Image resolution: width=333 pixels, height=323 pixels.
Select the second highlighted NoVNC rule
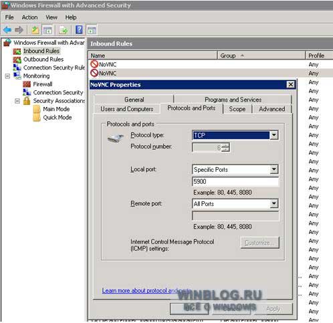click(x=211, y=73)
